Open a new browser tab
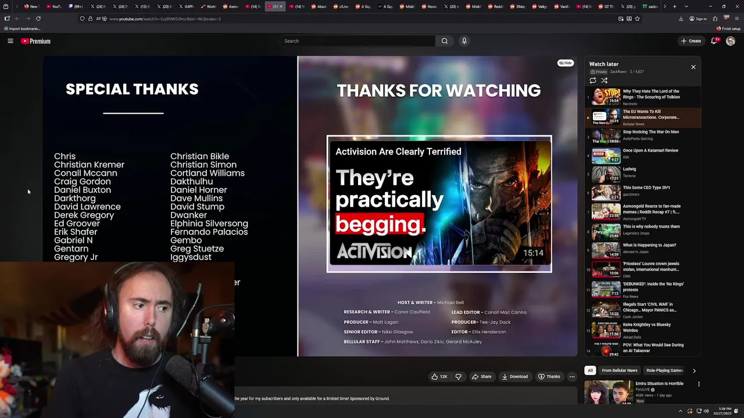Viewport: 744px width, 418px height. (x=674, y=6)
